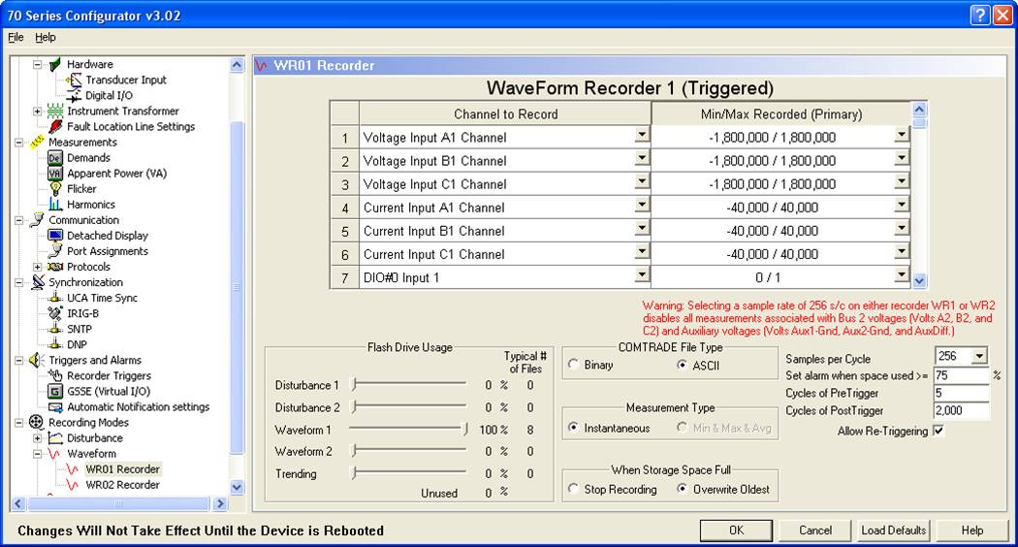Screen dimensions: 1018x547
Task: Click the Disturbance 1 usage slider
Action: [x=408, y=385]
